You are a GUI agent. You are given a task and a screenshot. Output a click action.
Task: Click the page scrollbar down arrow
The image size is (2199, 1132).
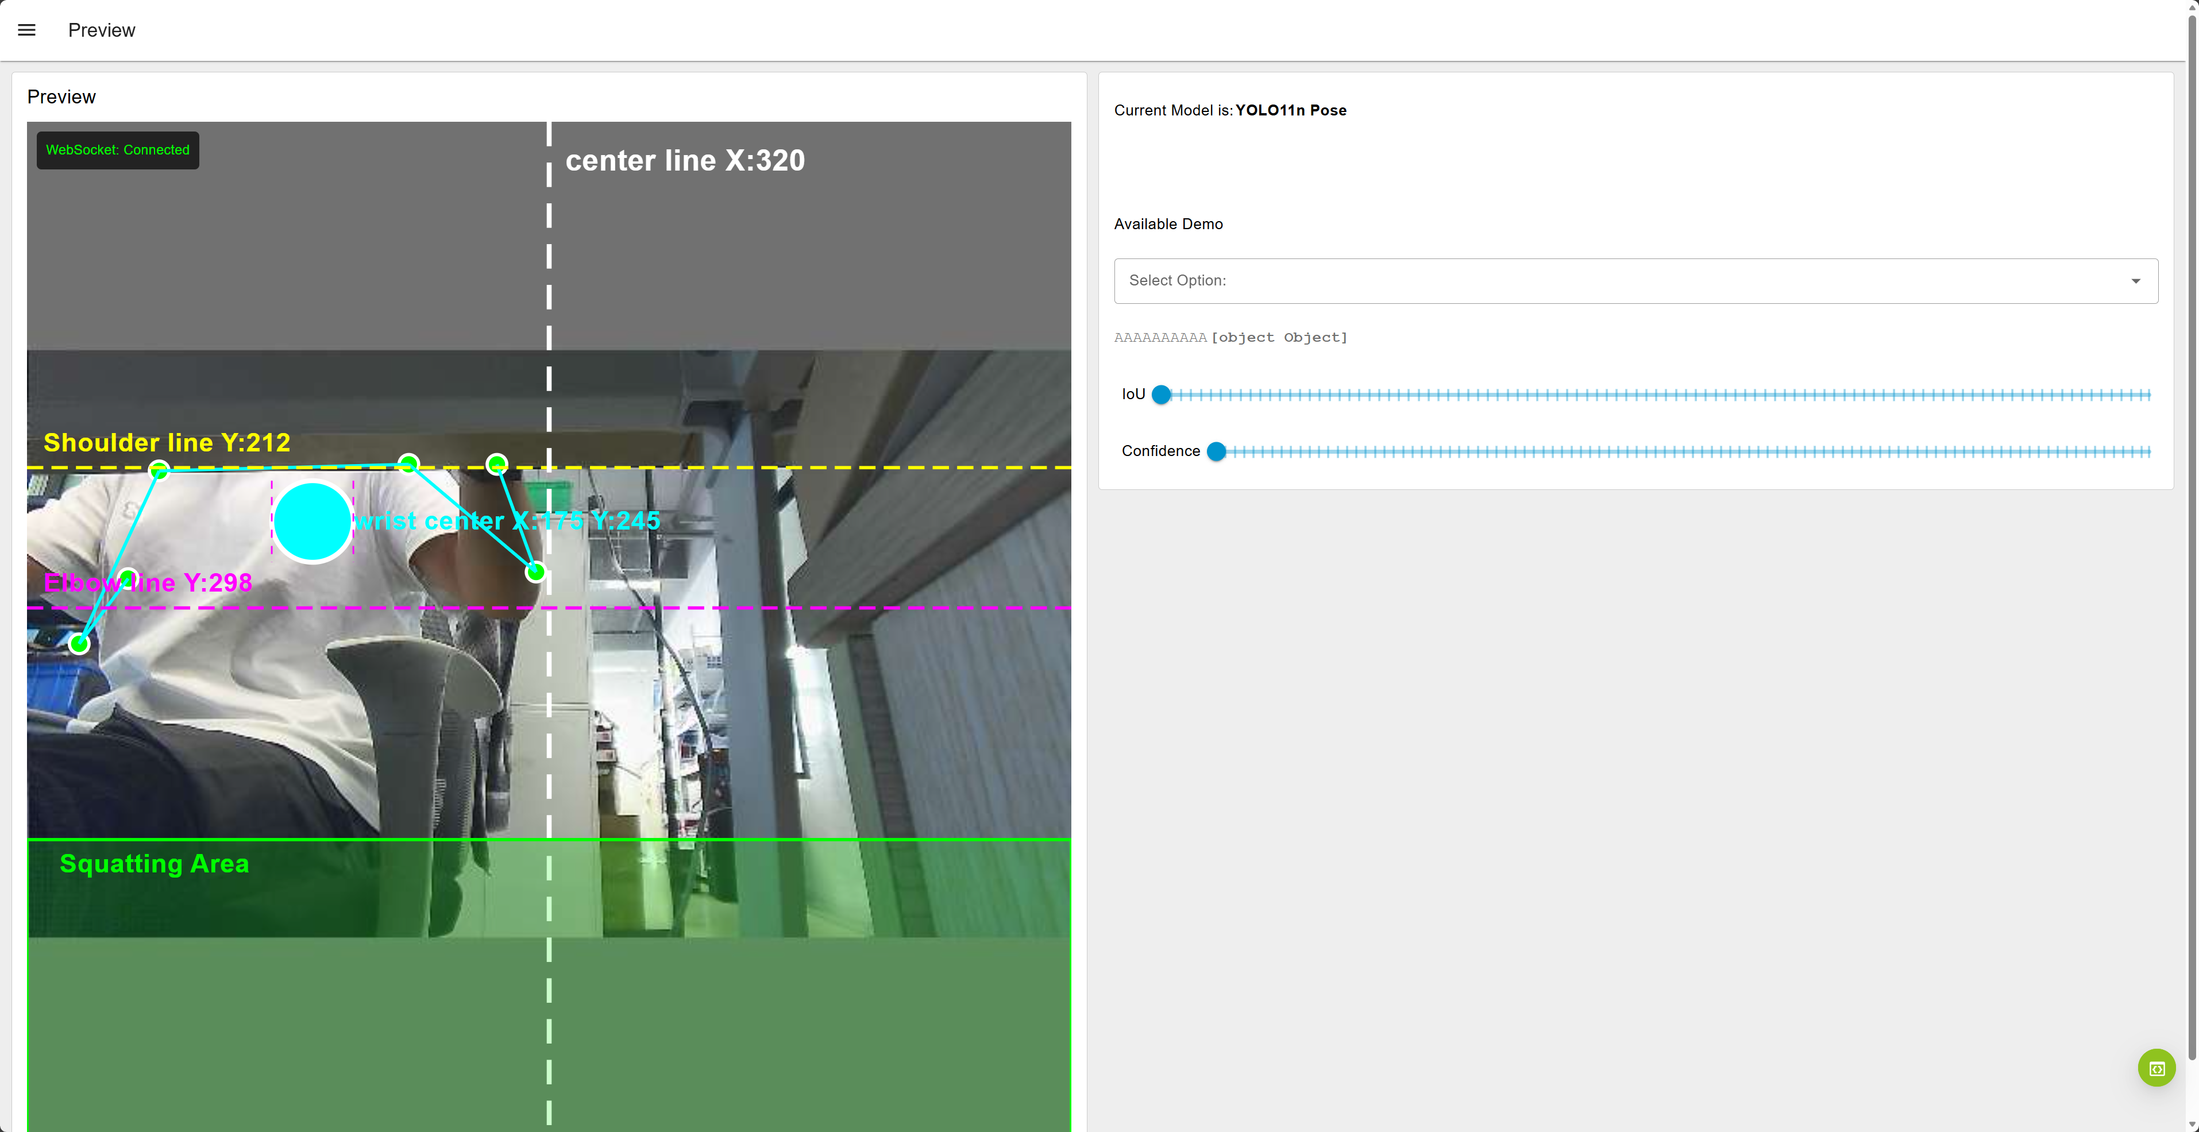[x=2192, y=1125]
